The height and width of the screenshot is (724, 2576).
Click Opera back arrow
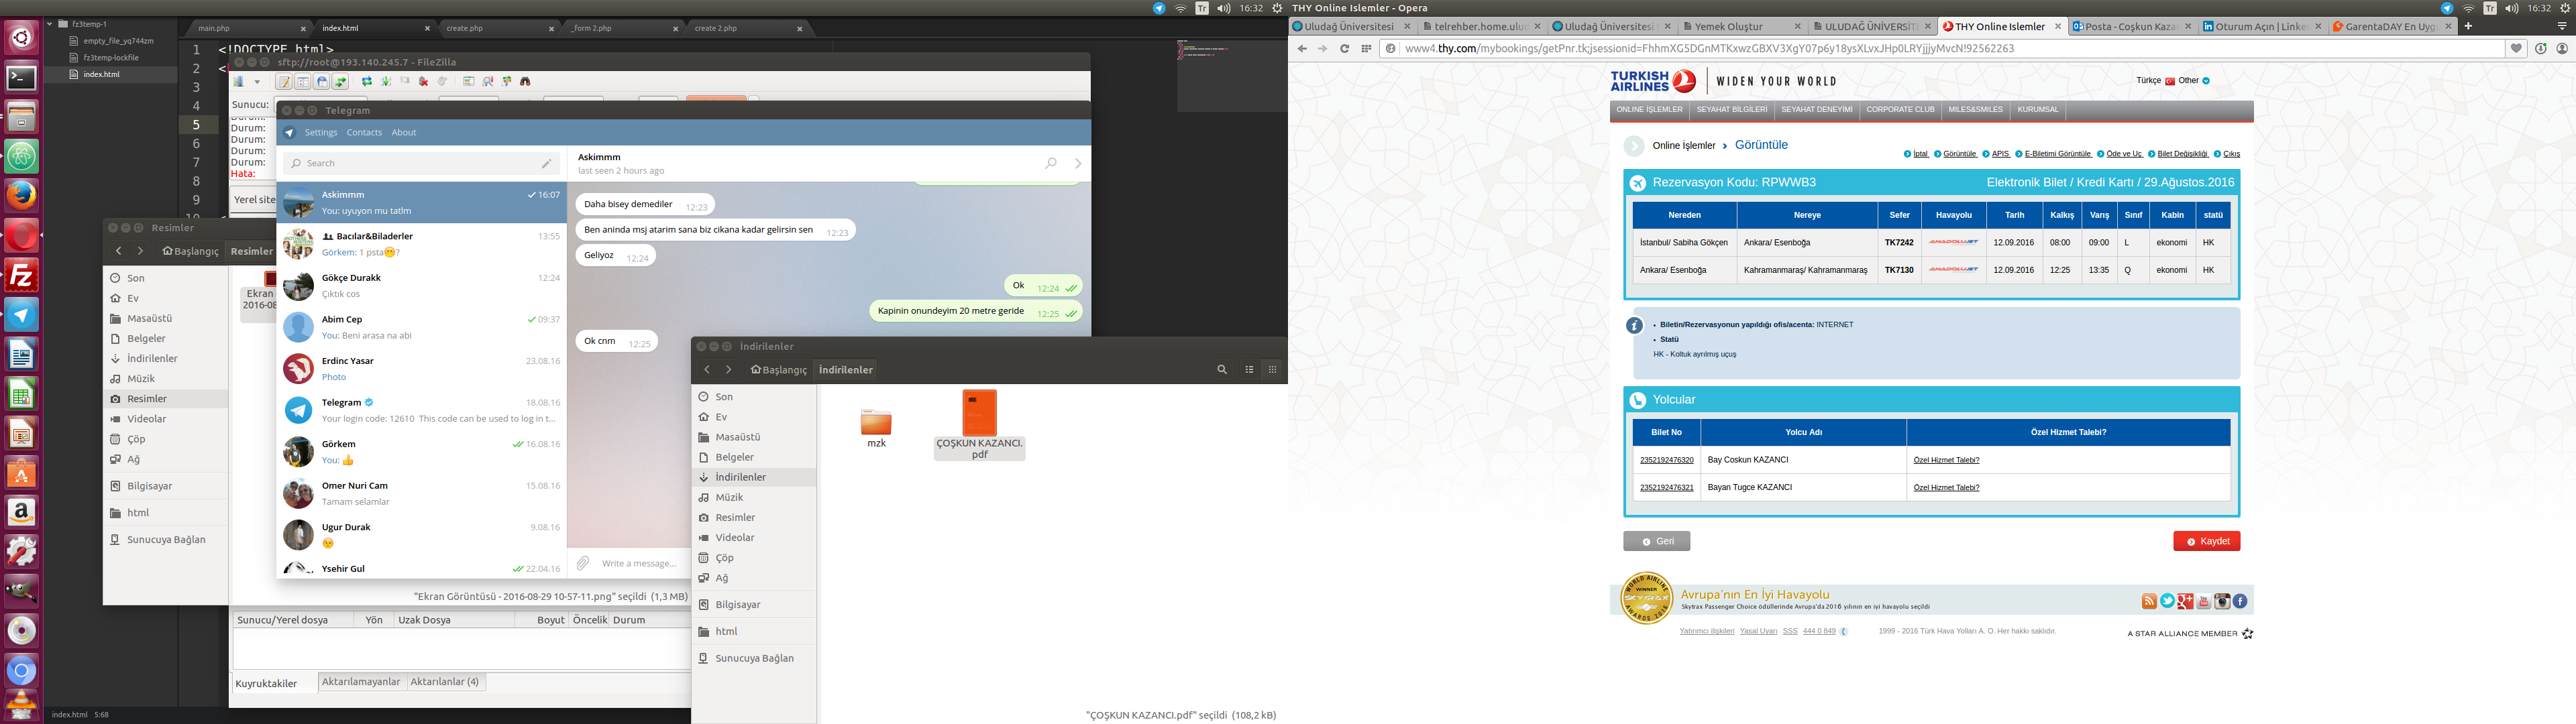click(x=1301, y=48)
